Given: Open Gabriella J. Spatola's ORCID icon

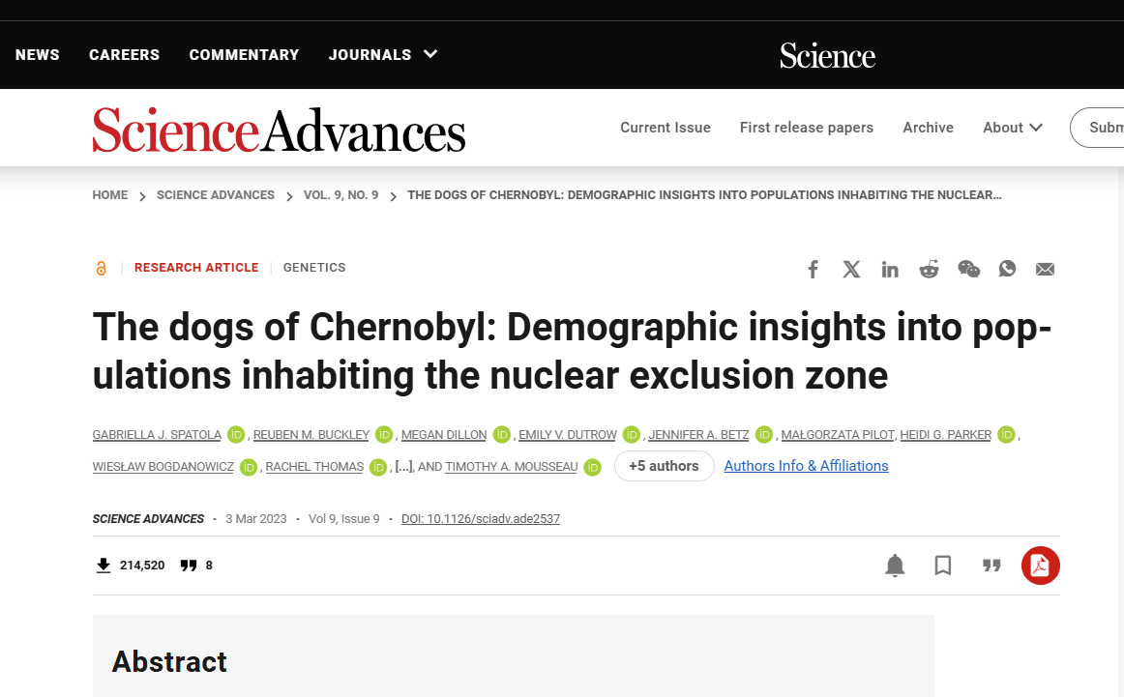Looking at the screenshot, I should point(236,434).
